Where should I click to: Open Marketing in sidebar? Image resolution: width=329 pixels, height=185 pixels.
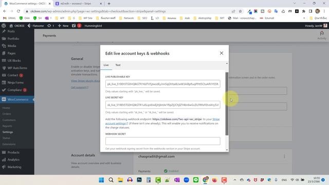14,167
